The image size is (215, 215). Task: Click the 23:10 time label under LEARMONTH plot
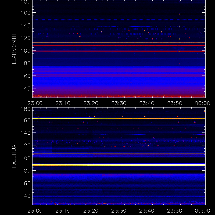[63, 103]
